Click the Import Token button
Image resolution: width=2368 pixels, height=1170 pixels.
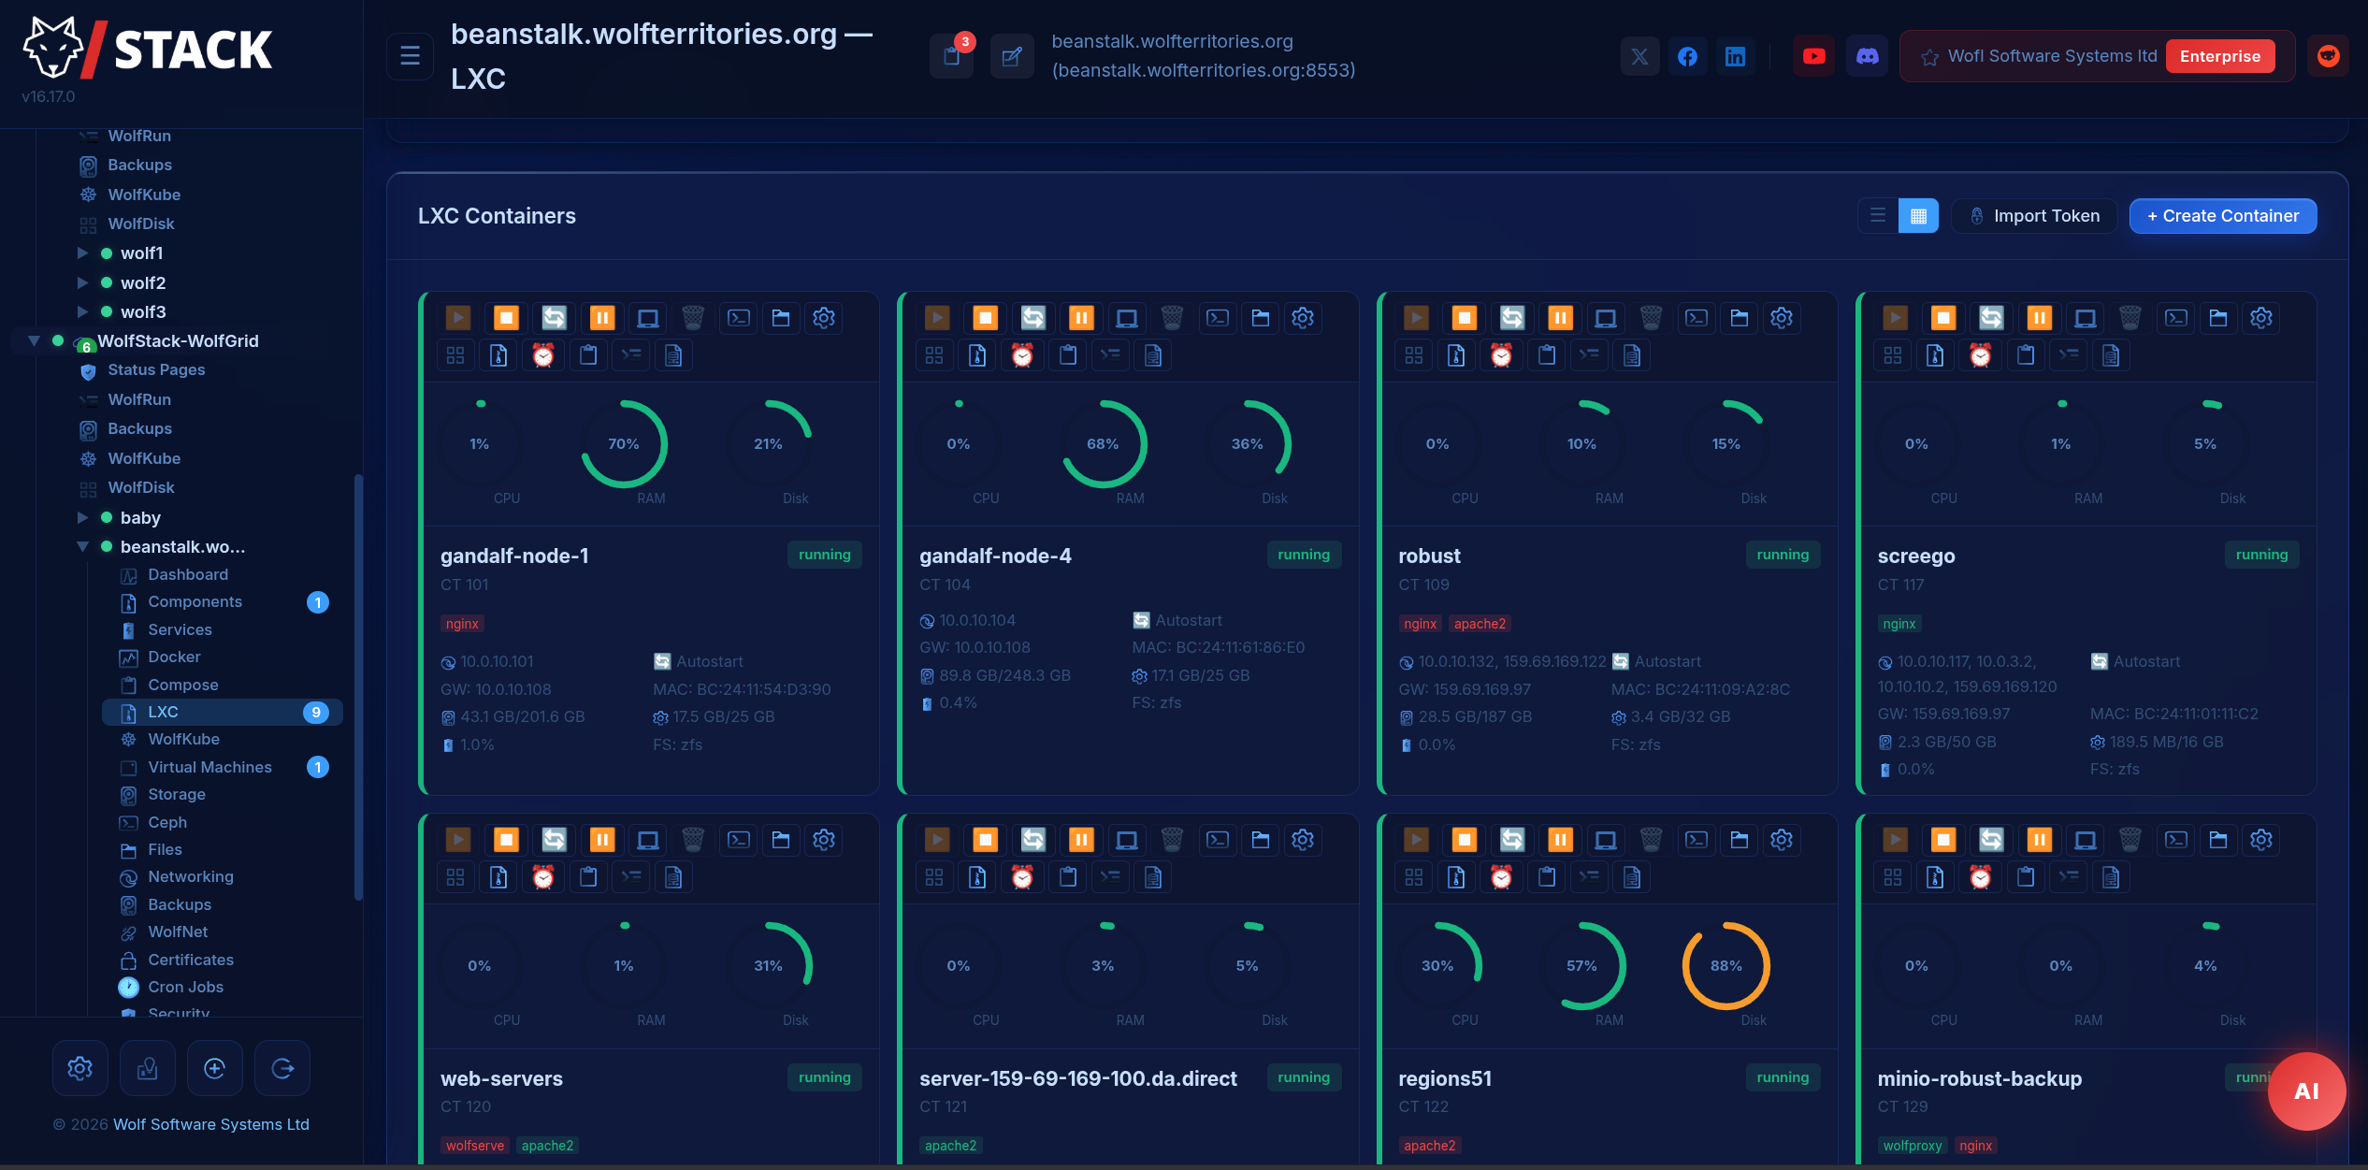coord(2034,216)
